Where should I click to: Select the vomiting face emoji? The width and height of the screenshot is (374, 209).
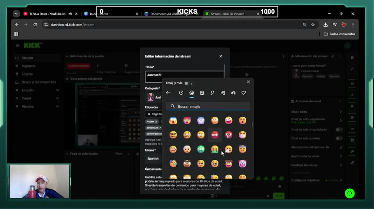click(x=215, y=149)
